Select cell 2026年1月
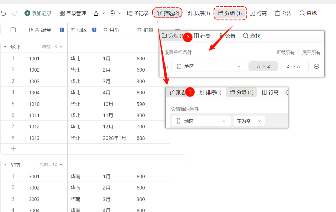 point(117,138)
